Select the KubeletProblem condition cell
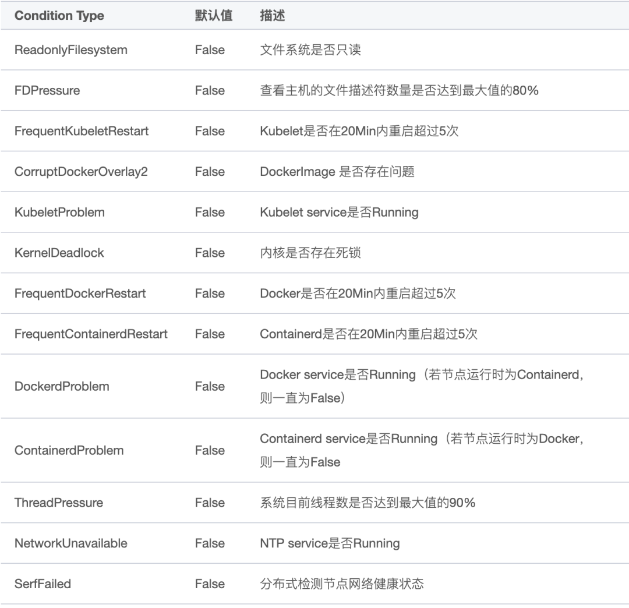 tap(59, 212)
